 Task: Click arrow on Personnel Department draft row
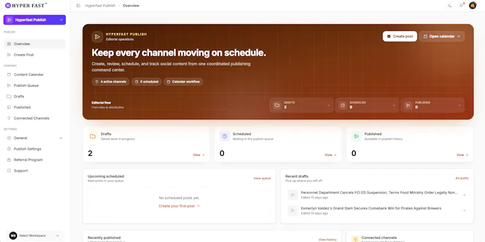click(x=464, y=195)
